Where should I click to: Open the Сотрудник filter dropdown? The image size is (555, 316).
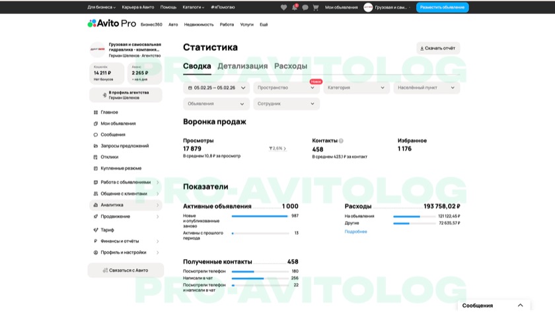pos(286,104)
